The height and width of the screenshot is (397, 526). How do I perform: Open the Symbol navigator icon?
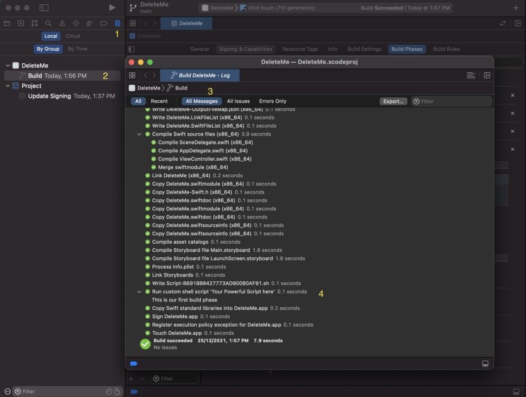click(35, 23)
